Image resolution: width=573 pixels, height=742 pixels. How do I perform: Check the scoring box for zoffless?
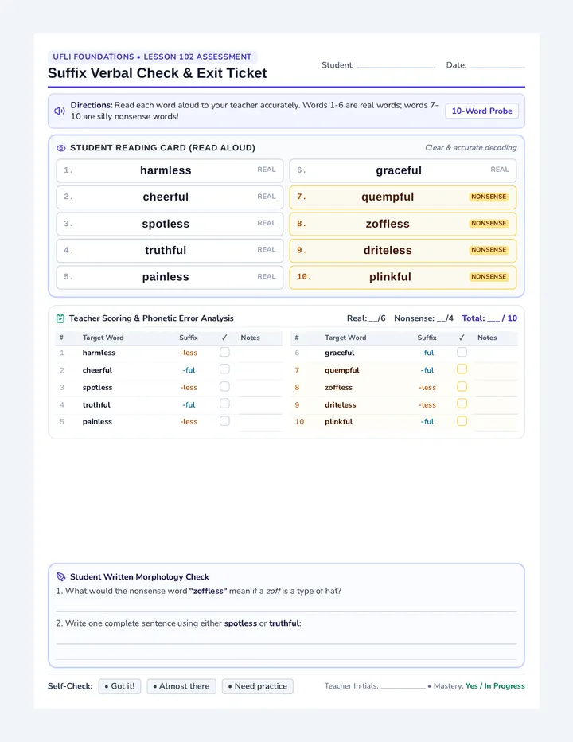pyautogui.click(x=462, y=387)
